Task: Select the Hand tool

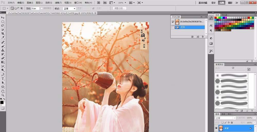Action: [x=3, y=91]
